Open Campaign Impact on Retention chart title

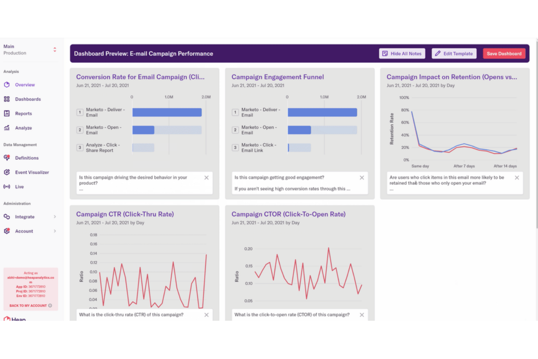tap(451, 77)
